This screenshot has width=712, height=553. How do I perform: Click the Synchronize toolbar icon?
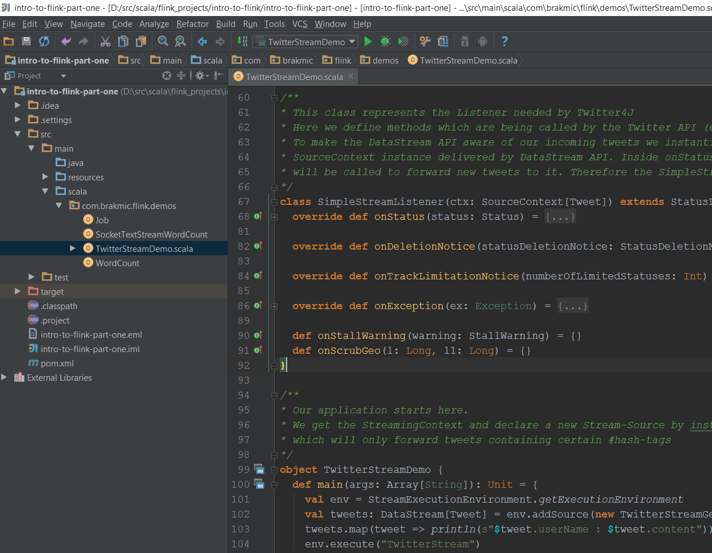tap(44, 41)
